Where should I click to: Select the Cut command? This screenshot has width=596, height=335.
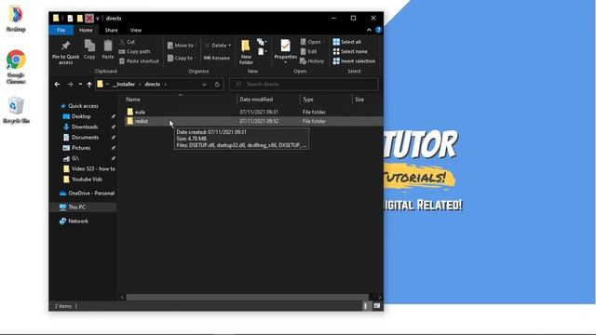click(127, 42)
